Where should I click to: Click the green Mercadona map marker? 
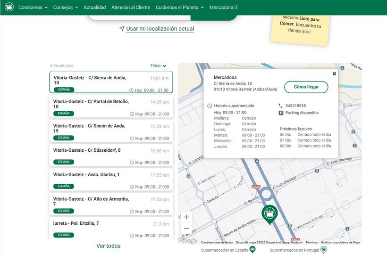click(269, 214)
